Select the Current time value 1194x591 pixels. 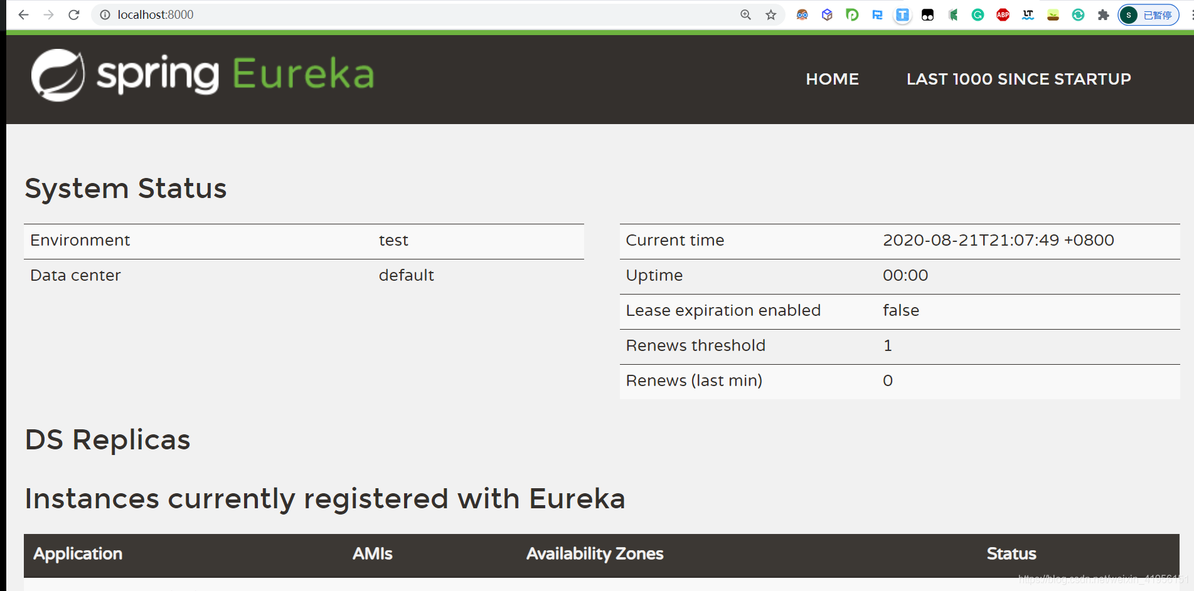(998, 240)
